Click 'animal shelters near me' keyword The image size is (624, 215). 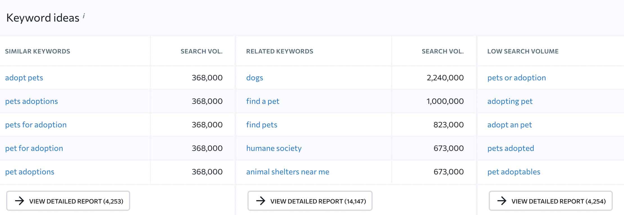tap(288, 172)
